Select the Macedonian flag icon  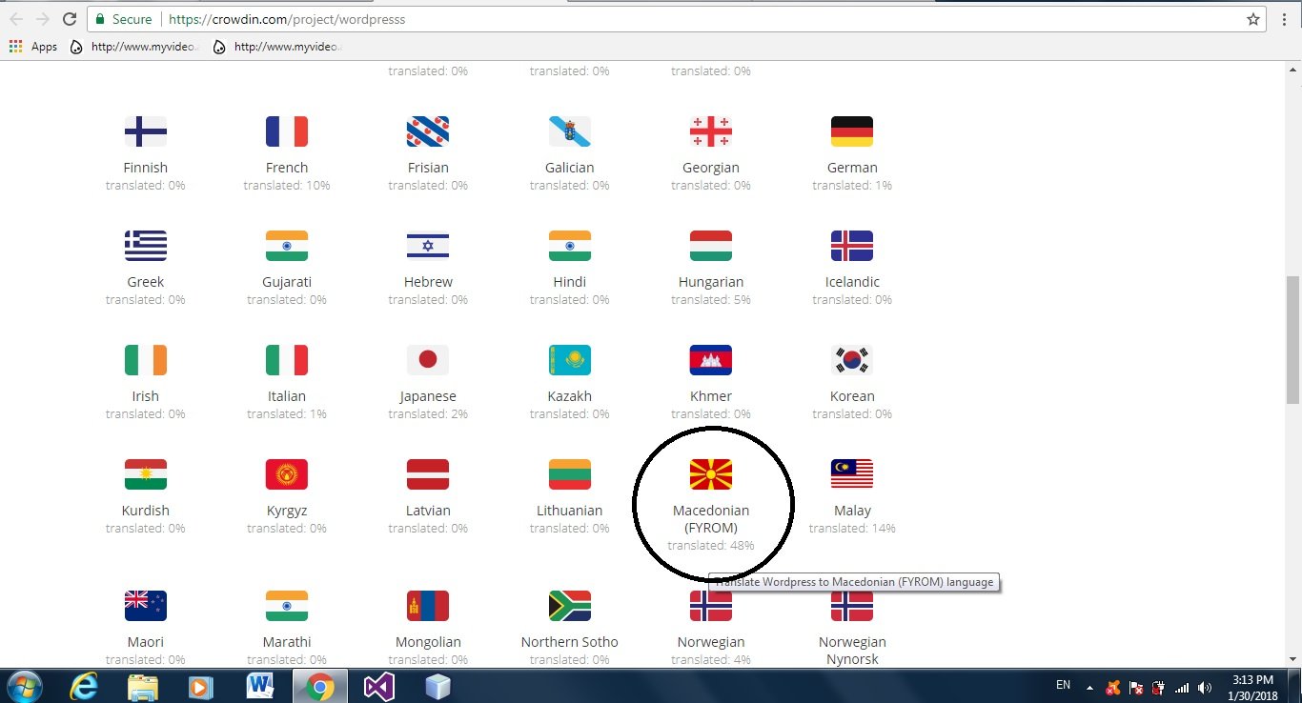(x=711, y=474)
